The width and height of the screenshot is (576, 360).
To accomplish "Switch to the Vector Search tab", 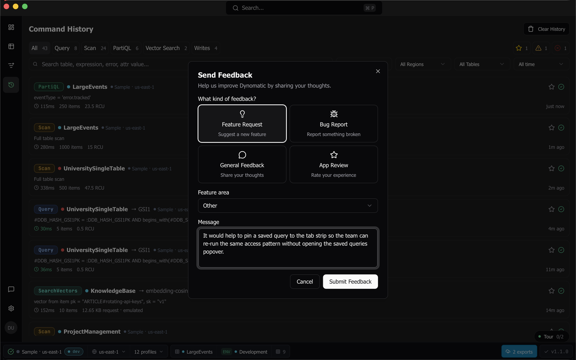I will 166,48.
